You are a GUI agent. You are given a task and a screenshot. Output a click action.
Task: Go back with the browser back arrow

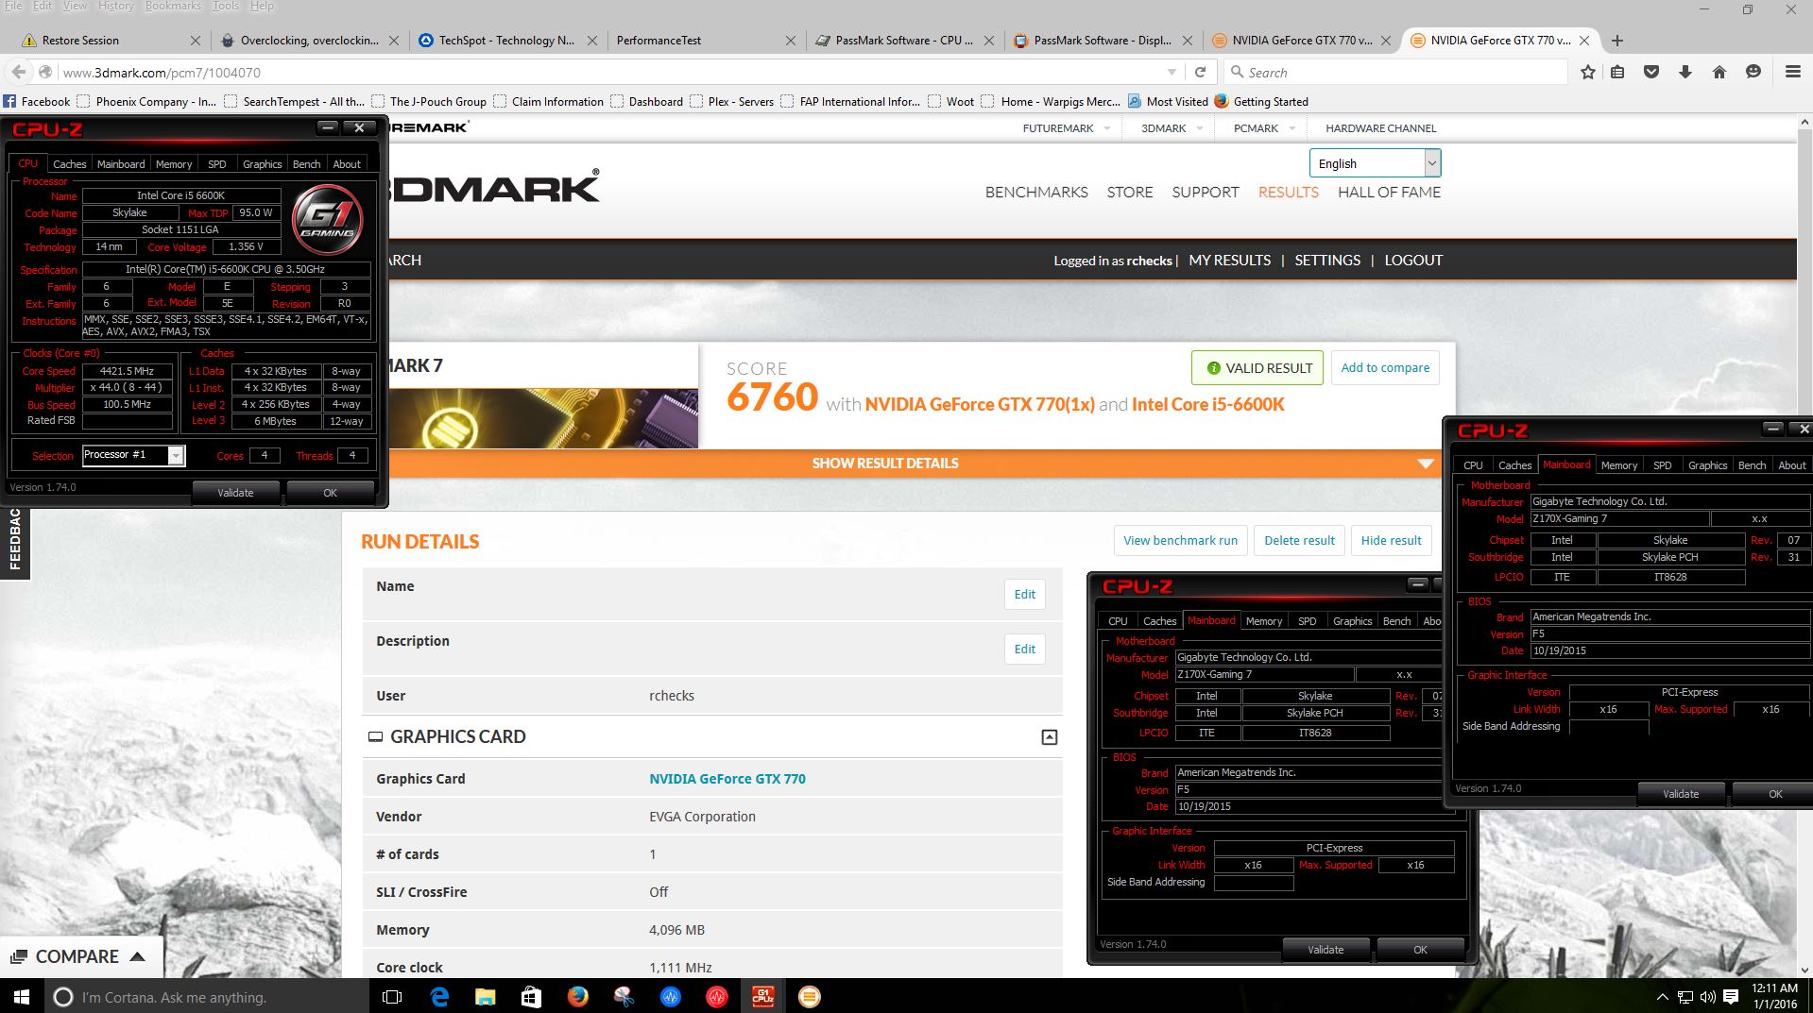(18, 73)
